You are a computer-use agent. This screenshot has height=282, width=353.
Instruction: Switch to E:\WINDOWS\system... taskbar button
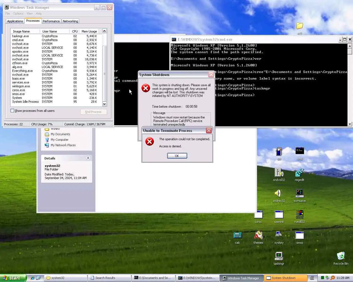click(x=198, y=278)
